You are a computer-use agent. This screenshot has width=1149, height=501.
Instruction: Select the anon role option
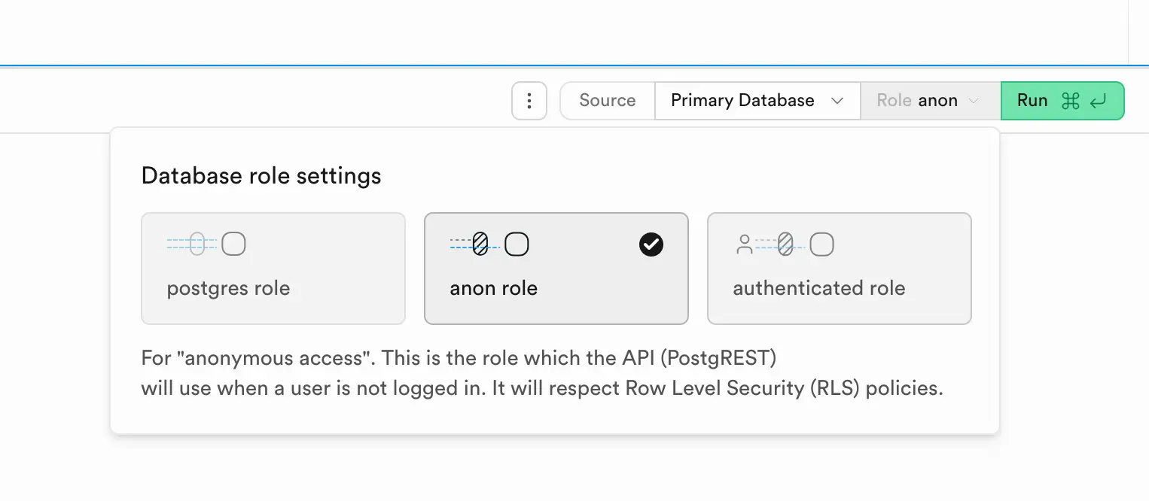[x=556, y=269]
